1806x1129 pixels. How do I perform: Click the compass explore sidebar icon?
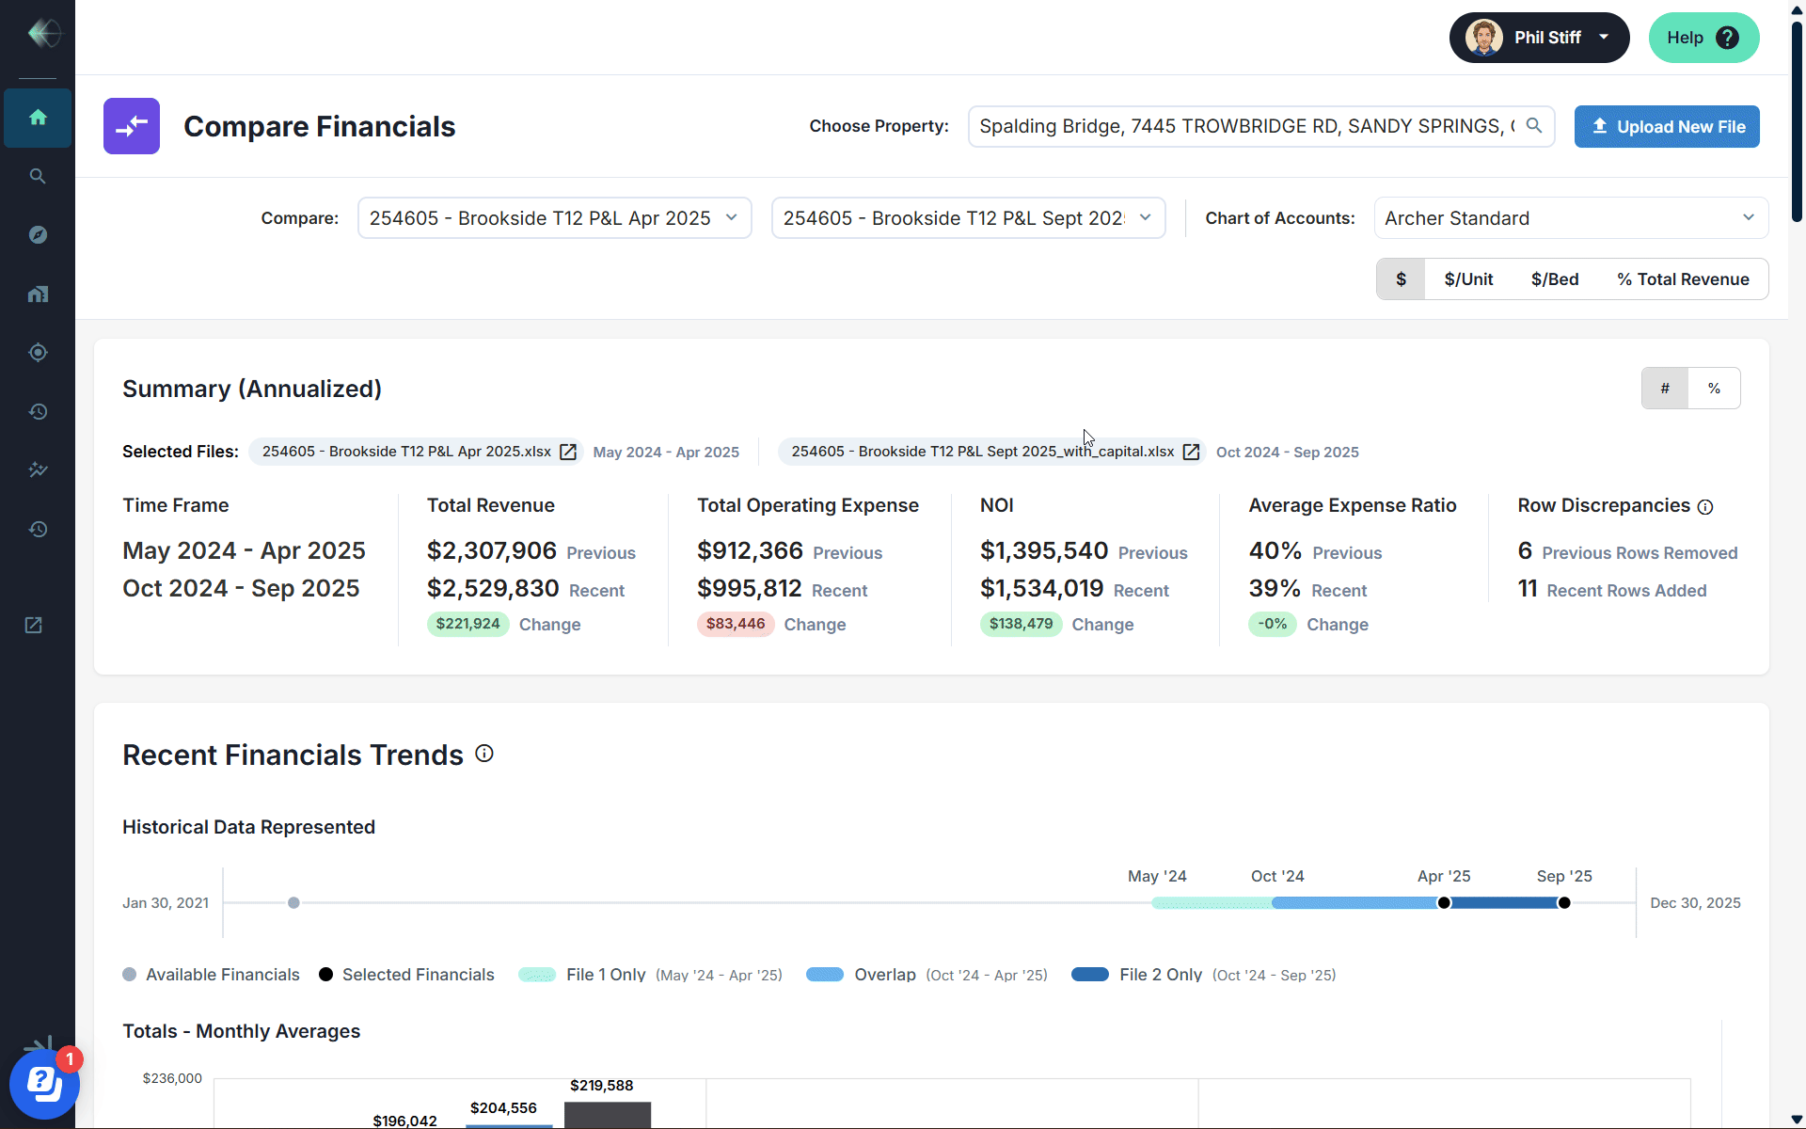38,235
